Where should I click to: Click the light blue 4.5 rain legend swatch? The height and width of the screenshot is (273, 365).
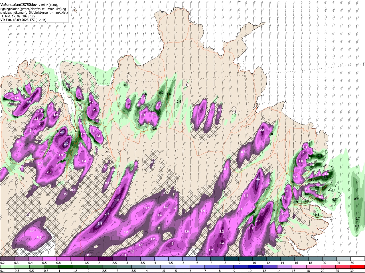pyautogui.click(x=168, y=267)
